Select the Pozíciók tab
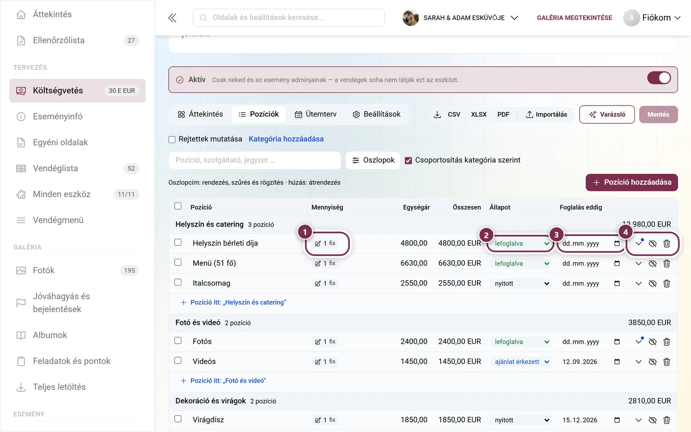This screenshot has height=432, width=691. pos(259,114)
